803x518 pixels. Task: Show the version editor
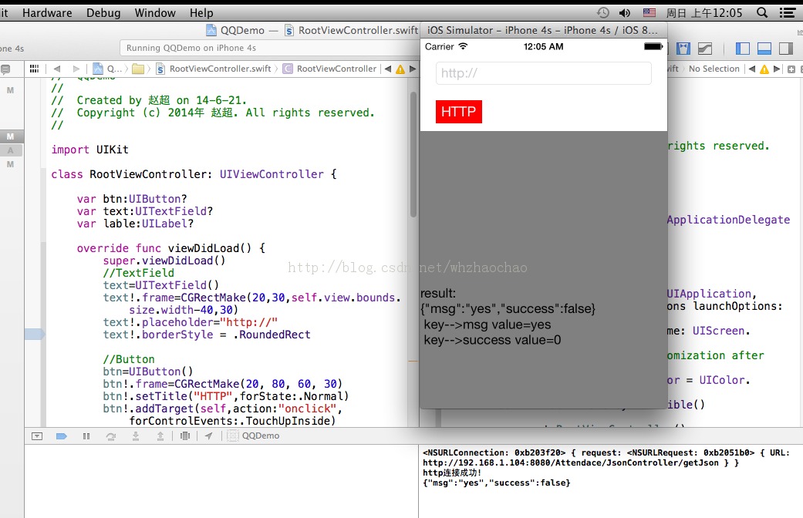pyautogui.click(x=705, y=49)
